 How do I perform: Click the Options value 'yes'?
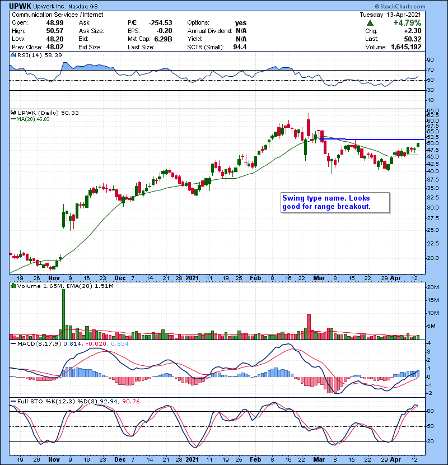coord(240,23)
